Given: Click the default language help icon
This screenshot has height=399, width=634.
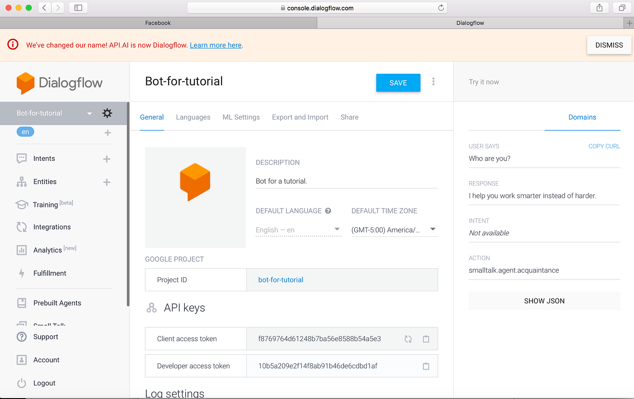Looking at the screenshot, I should [328, 211].
